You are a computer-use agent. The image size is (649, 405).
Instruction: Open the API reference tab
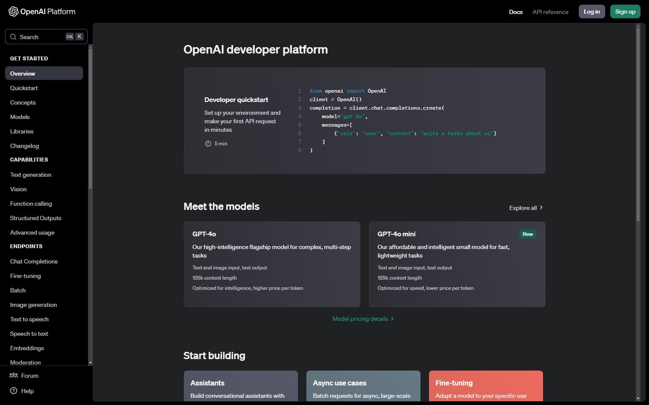point(550,12)
